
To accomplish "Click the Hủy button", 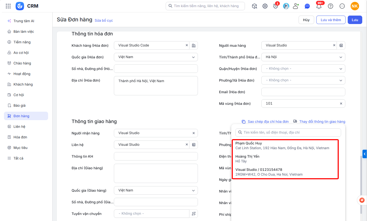I will (306, 20).
